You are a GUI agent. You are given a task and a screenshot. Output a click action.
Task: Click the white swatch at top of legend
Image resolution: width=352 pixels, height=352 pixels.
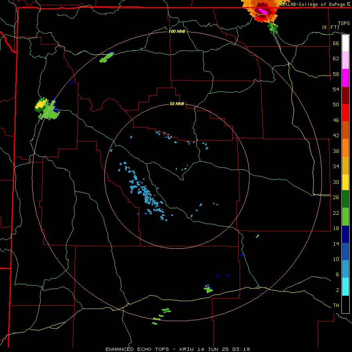click(x=345, y=43)
